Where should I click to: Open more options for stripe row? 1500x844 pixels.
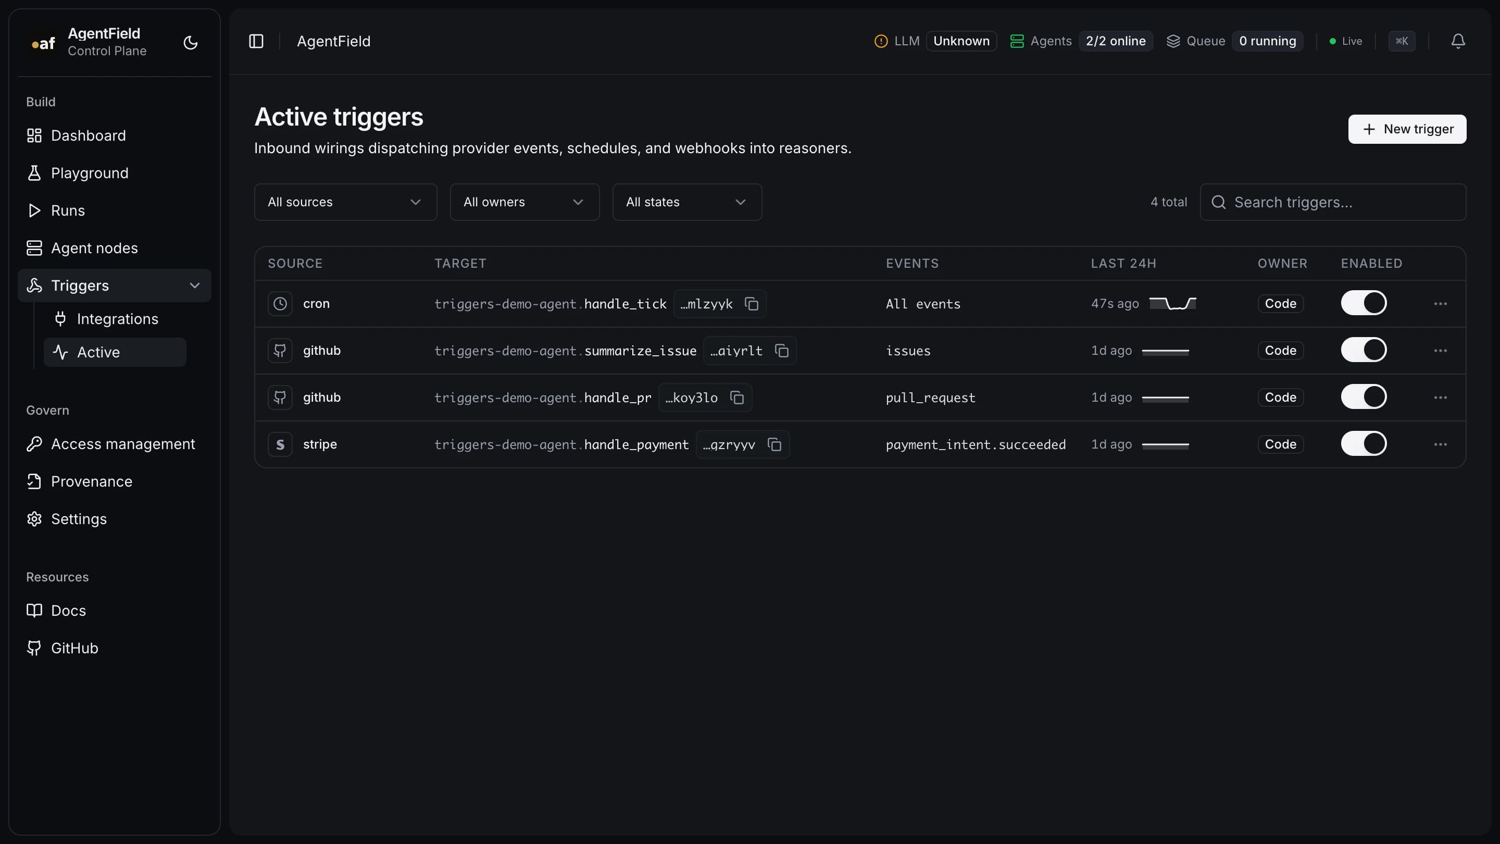pos(1440,444)
